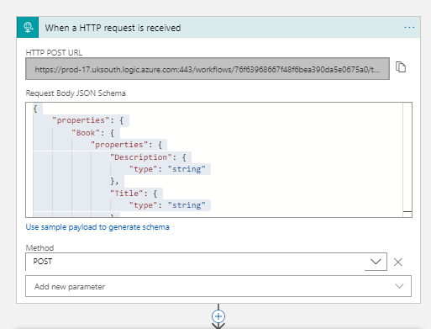Click the HTTP request trigger globe icon
The height and width of the screenshot is (329, 431).
pos(28,28)
